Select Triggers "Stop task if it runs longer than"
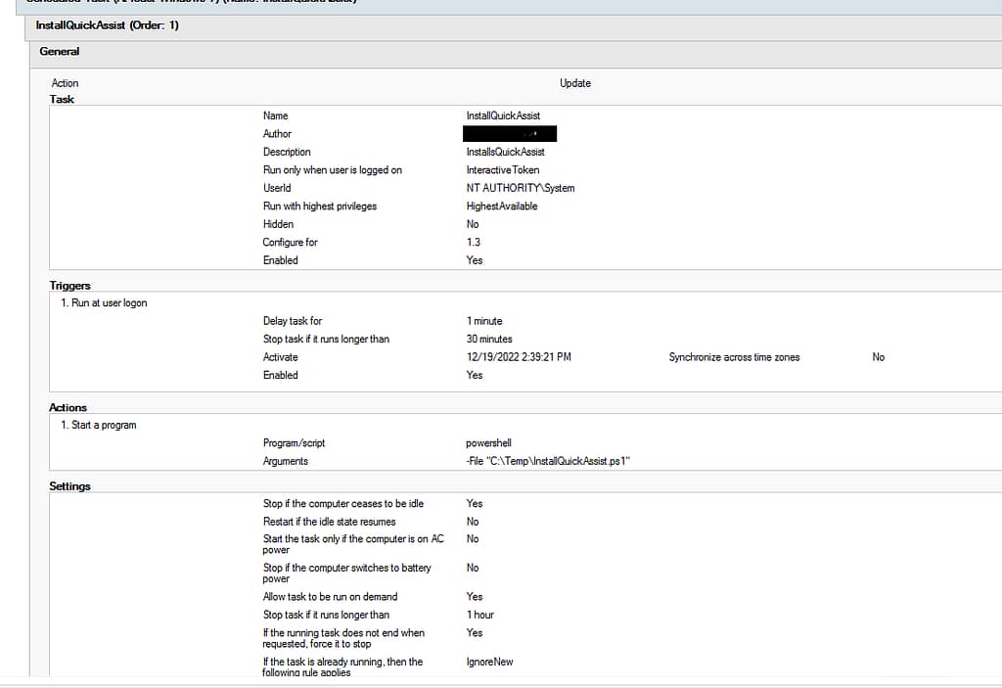 click(x=326, y=339)
